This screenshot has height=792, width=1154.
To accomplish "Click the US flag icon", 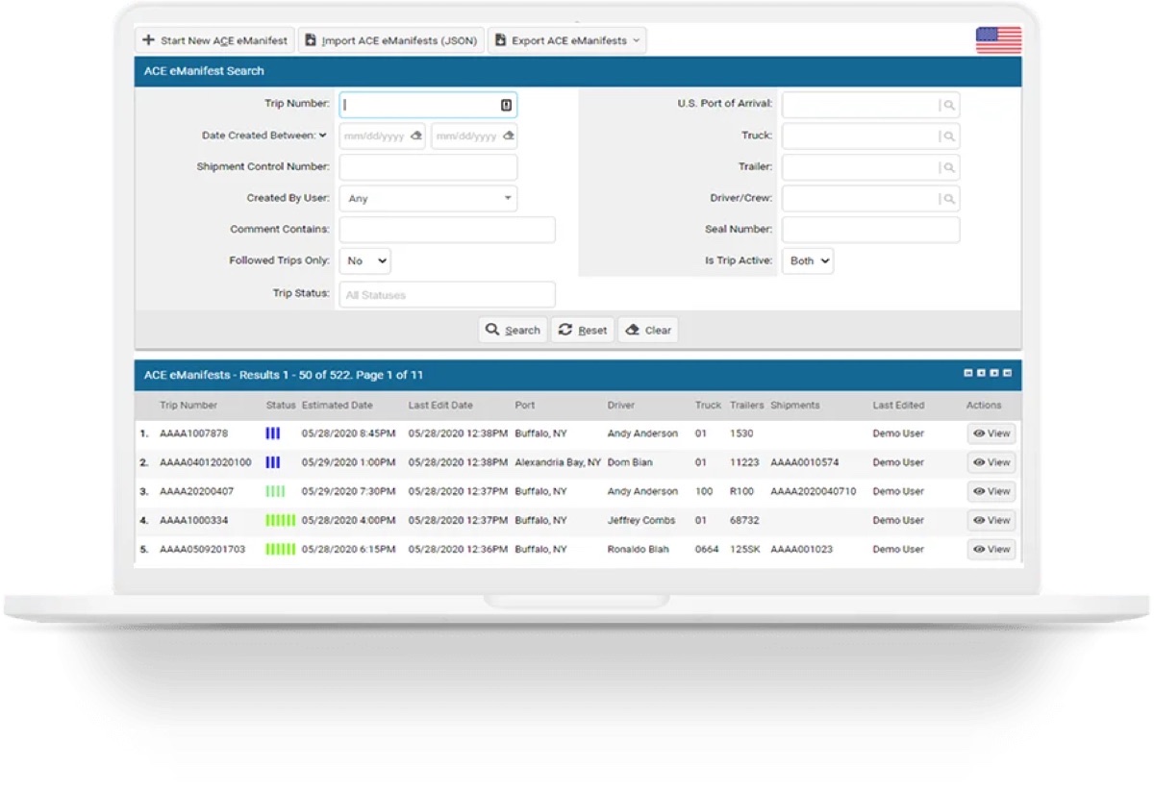I will (x=998, y=40).
